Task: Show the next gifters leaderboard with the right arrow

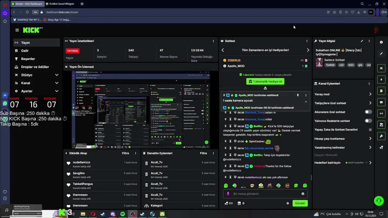Action: click(x=308, y=50)
